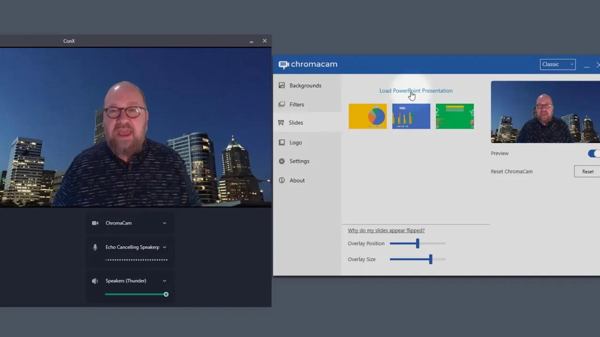The width and height of the screenshot is (600, 337).
Task: Open the Backgrounds tab
Action: [x=307, y=85]
